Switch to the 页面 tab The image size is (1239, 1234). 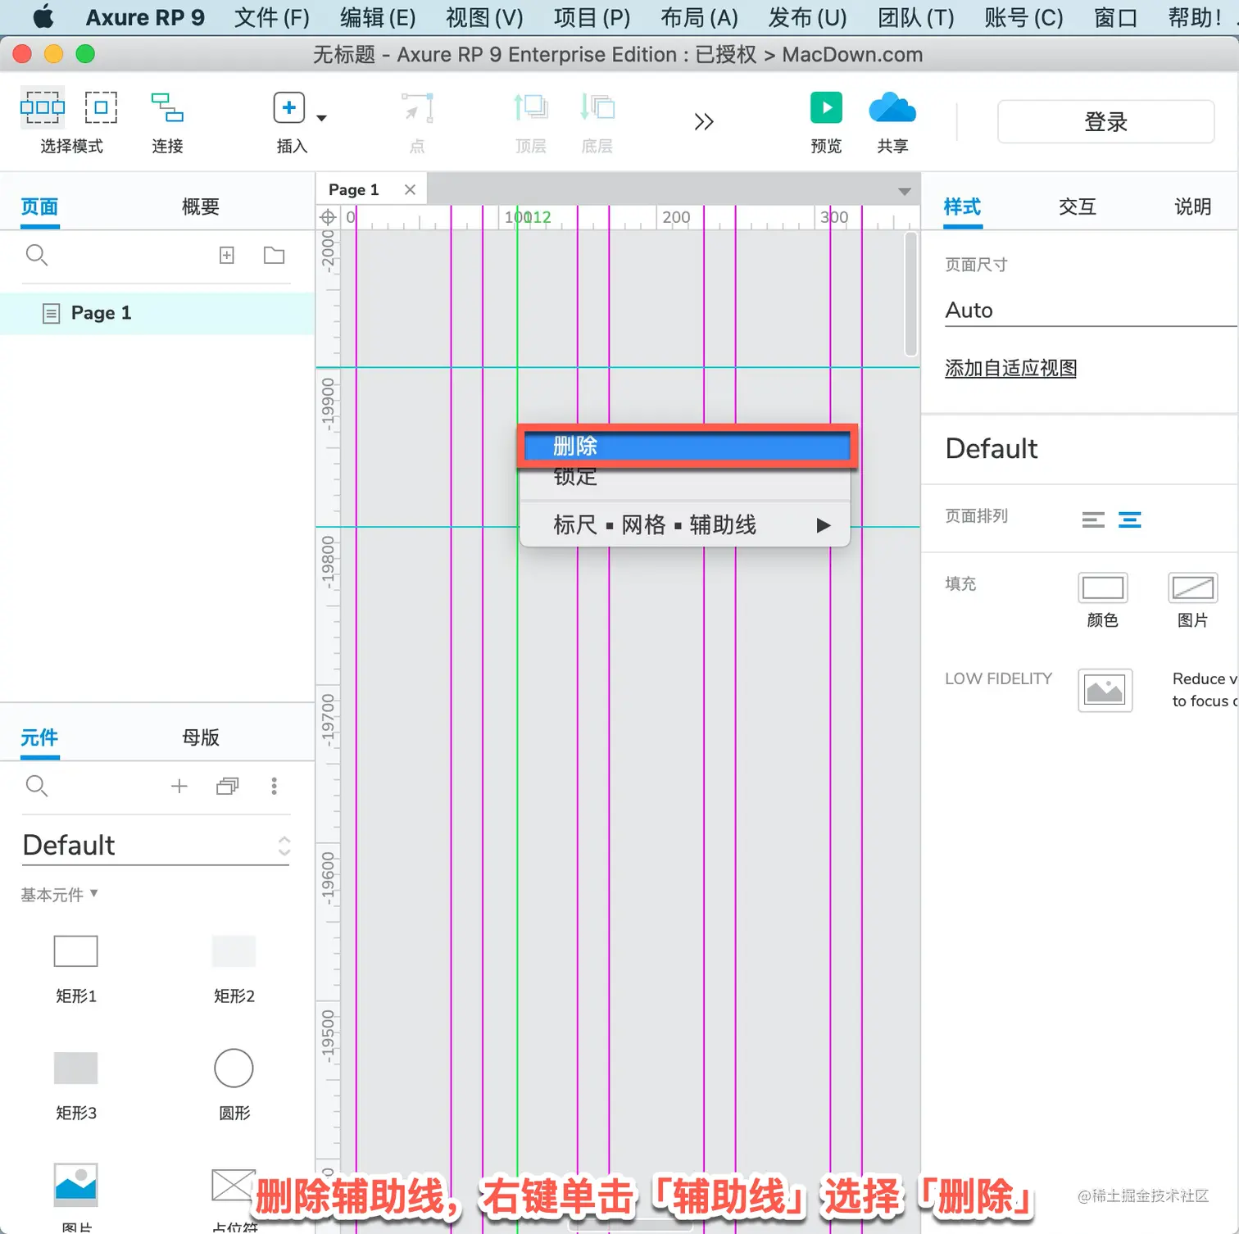point(39,206)
